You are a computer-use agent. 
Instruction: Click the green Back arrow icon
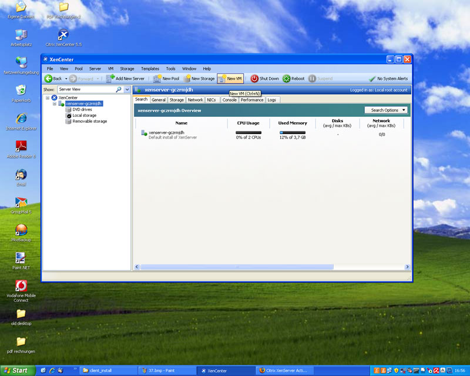pyautogui.click(x=48, y=79)
